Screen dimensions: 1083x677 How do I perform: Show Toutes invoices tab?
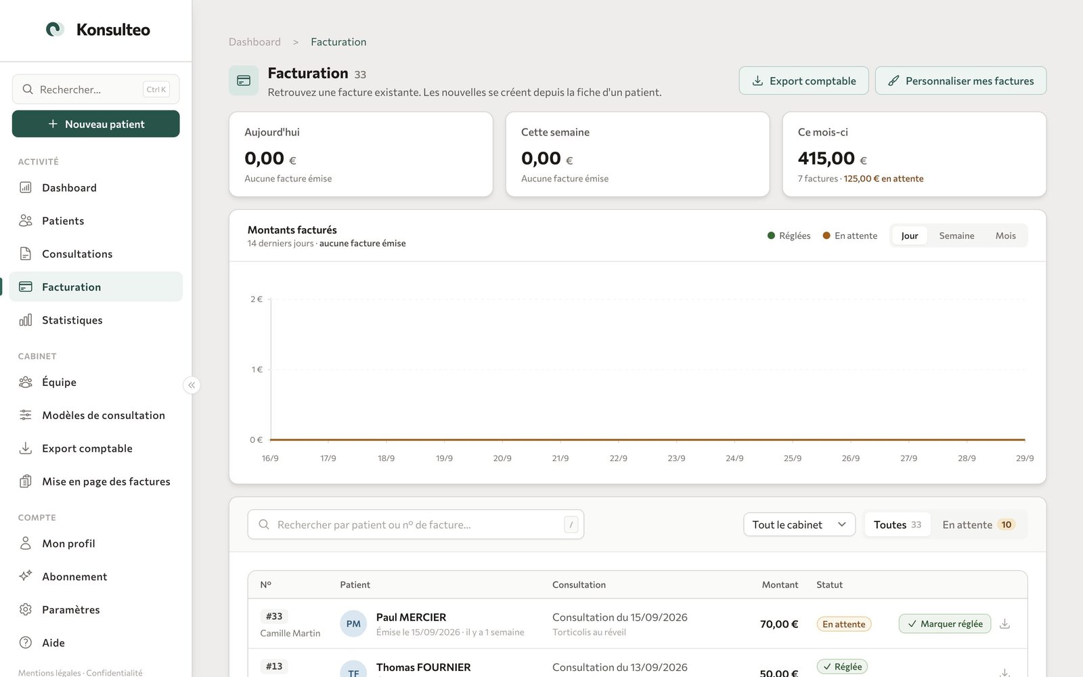point(898,525)
